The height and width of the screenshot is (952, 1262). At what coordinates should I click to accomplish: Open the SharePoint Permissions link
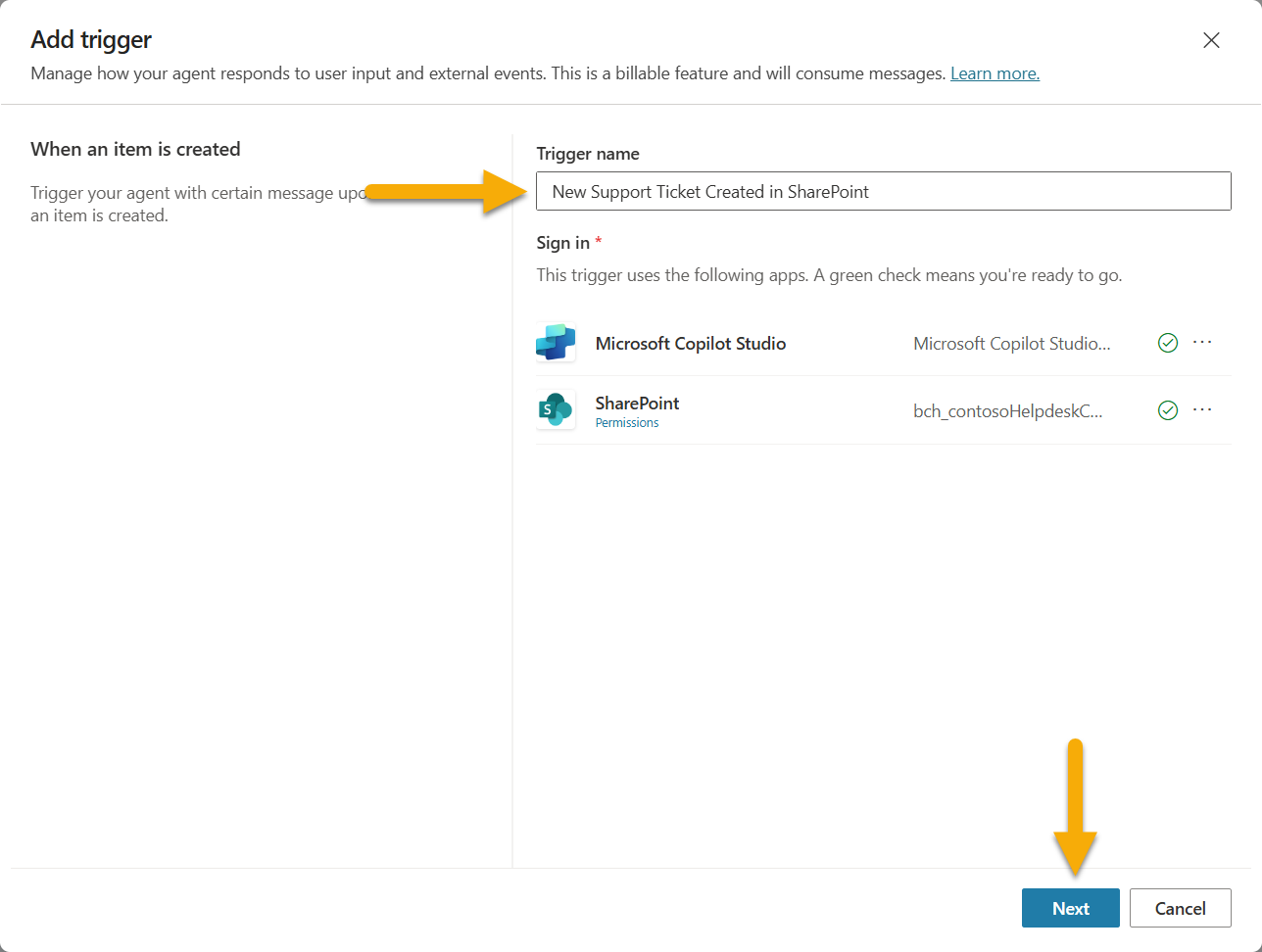[626, 422]
